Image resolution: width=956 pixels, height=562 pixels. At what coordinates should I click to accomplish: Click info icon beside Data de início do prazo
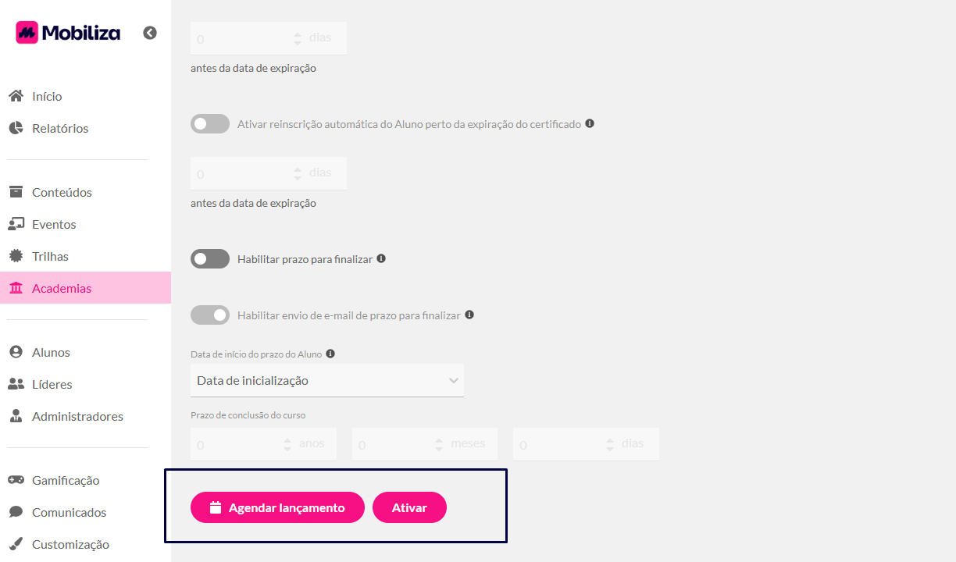click(x=330, y=354)
